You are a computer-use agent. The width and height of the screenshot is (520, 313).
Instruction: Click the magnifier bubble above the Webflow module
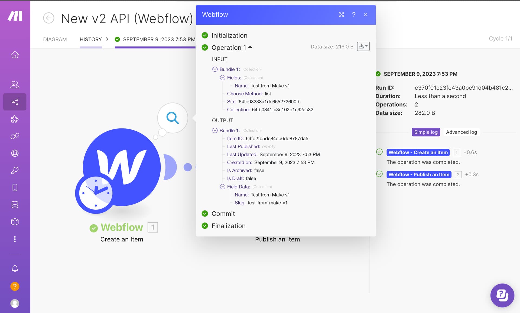173,118
